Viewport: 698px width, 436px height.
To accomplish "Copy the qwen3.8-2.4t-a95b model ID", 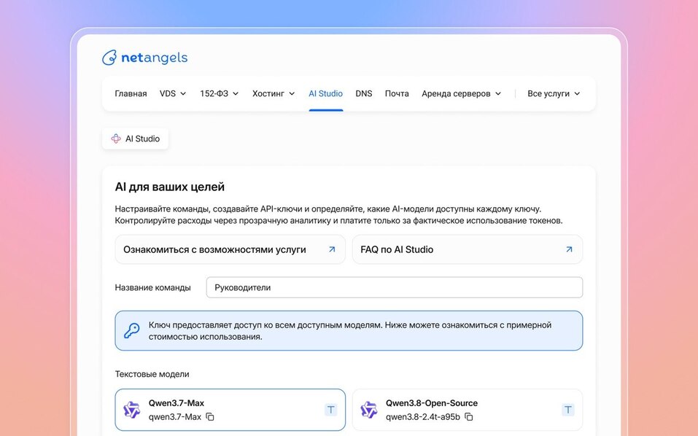I will 469,417.
